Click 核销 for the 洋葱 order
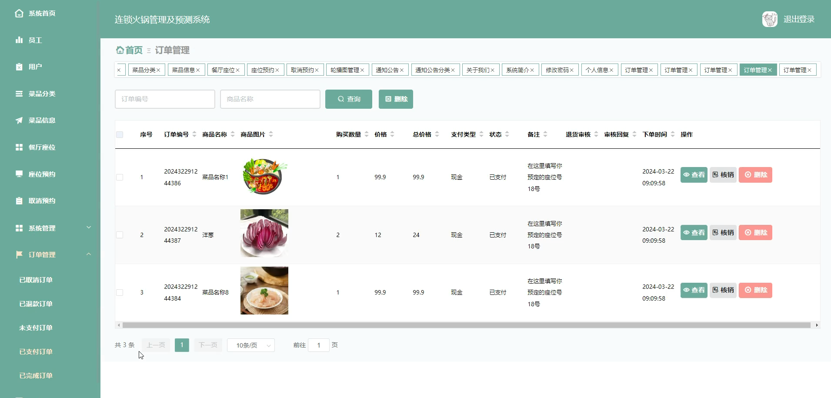This screenshot has width=831, height=398. (x=723, y=233)
